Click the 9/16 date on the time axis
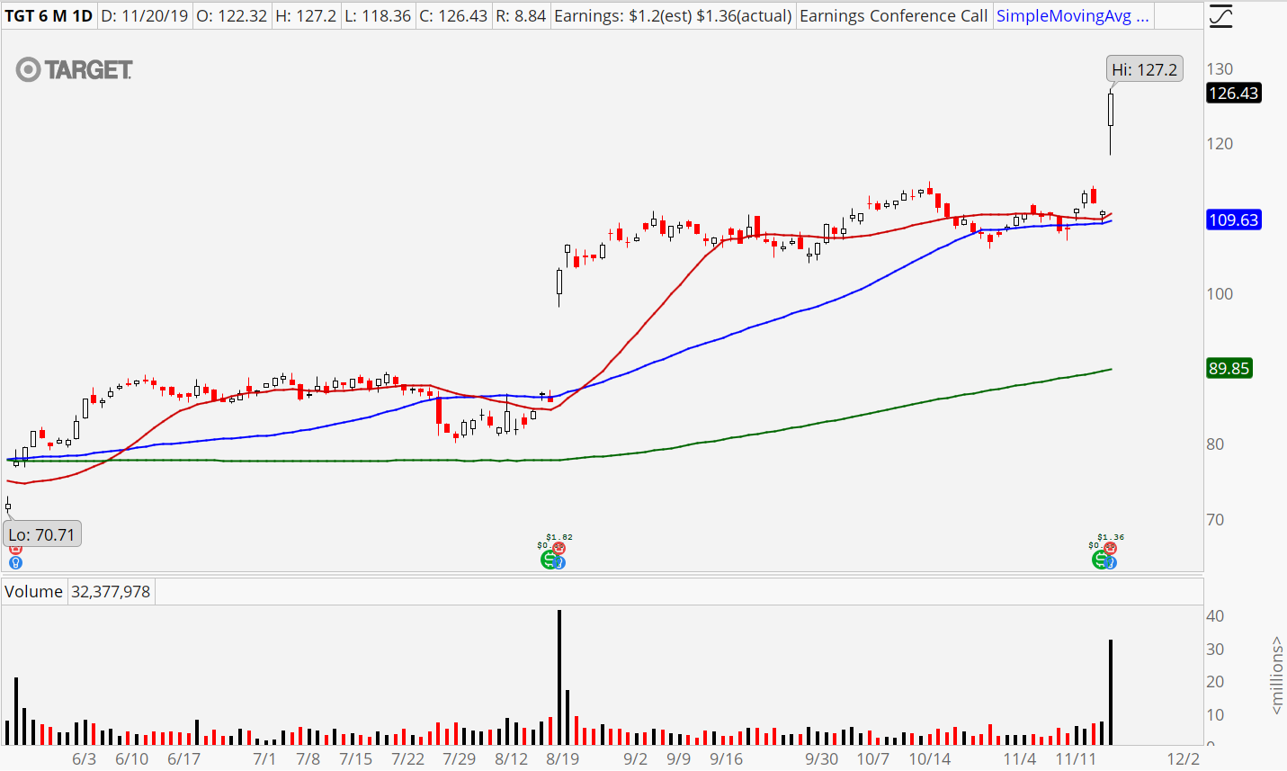 pyautogui.click(x=726, y=758)
